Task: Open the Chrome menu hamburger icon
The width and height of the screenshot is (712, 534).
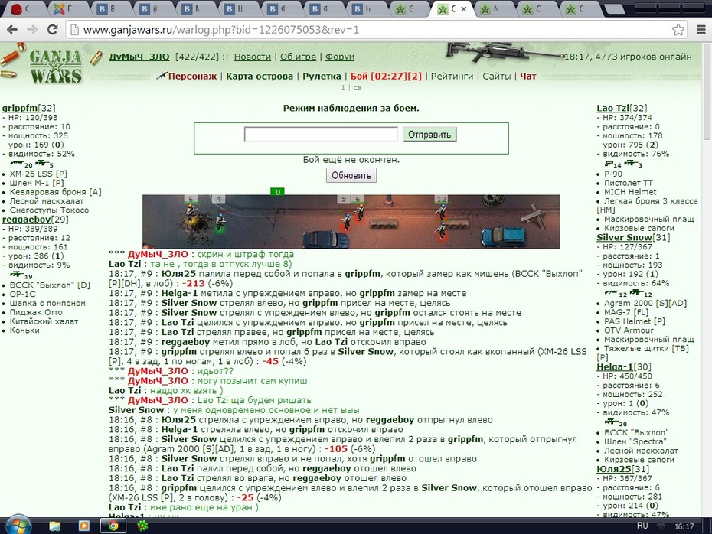Action: click(x=701, y=30)
